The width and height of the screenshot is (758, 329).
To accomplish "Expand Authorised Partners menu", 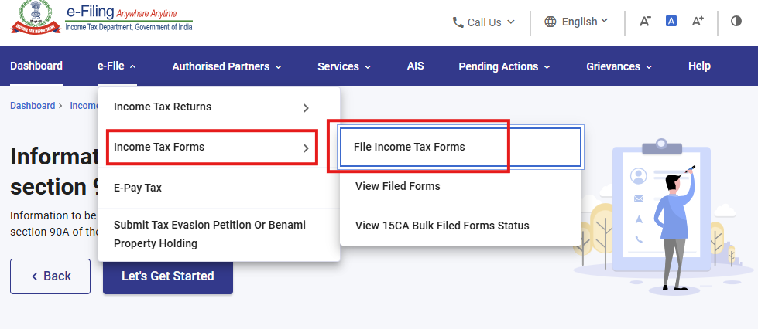I will coord(226,66).
